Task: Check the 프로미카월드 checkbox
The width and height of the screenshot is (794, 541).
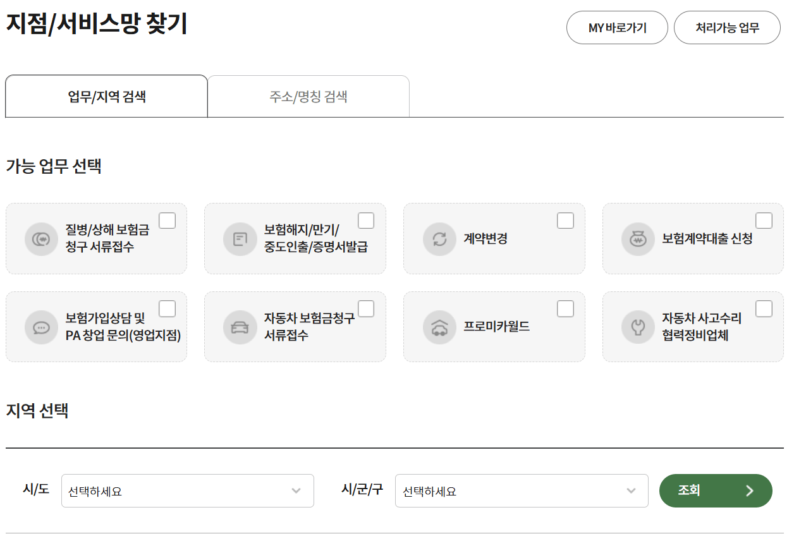Action: (x=565, y=308)
